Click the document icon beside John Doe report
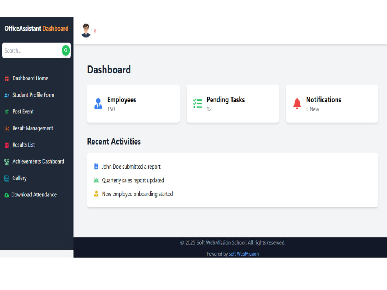This screenshot has width=387, height=290. (96, 166)
